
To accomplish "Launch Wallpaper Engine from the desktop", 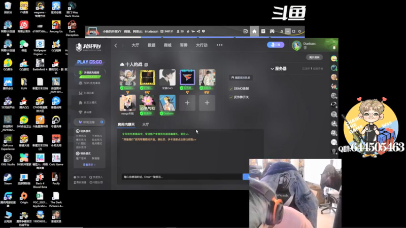I will click(x=40, y=48).
